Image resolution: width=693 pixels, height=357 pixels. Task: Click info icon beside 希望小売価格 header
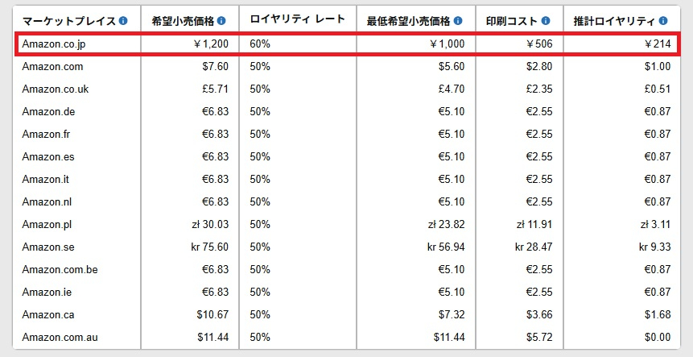[221, 21]
